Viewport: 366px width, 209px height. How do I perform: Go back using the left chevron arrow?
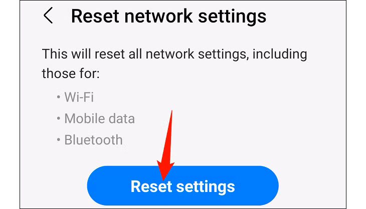pyautogui.click(x=48, y=15)
